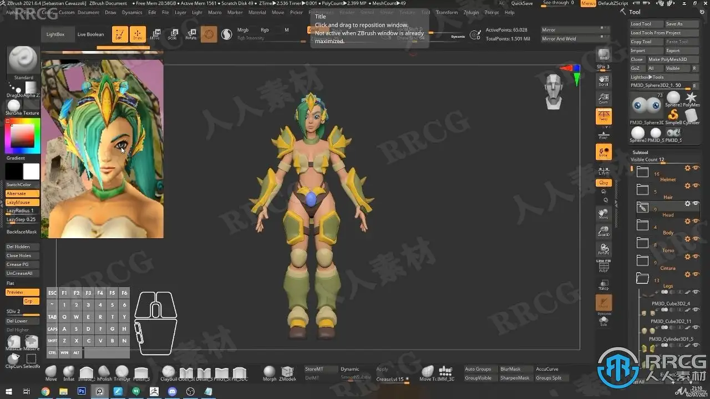710x399 pixels.
Task: Pick a color in the color picker square
Action: [x=23, y=136]
